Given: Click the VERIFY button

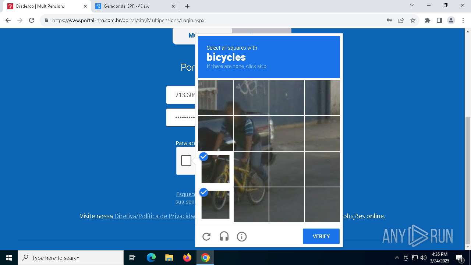Looking at the screenshot, I should [321, 236].
